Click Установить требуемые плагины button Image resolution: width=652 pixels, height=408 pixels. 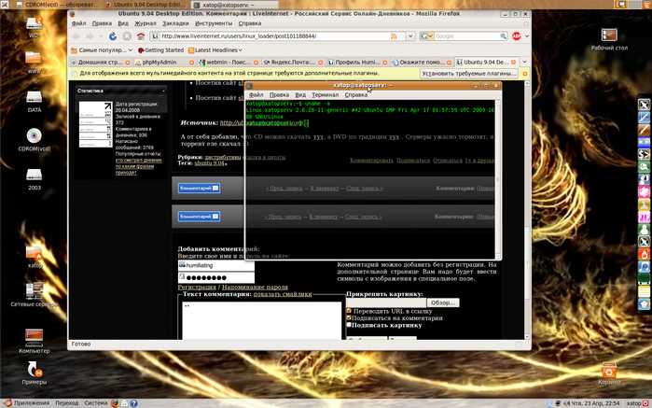[x=468, y=74]
